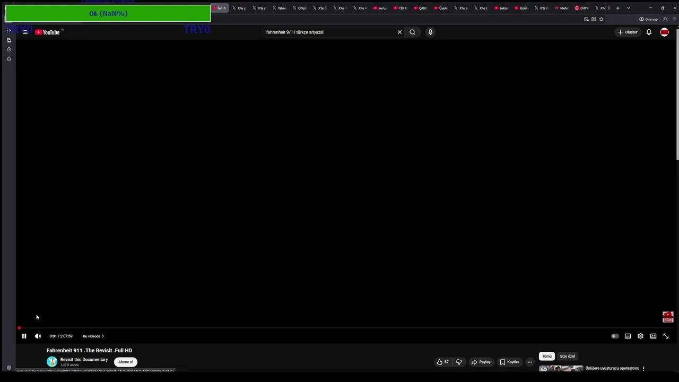Subscribe using 'Abone ol' button

(x=126, y=362)
